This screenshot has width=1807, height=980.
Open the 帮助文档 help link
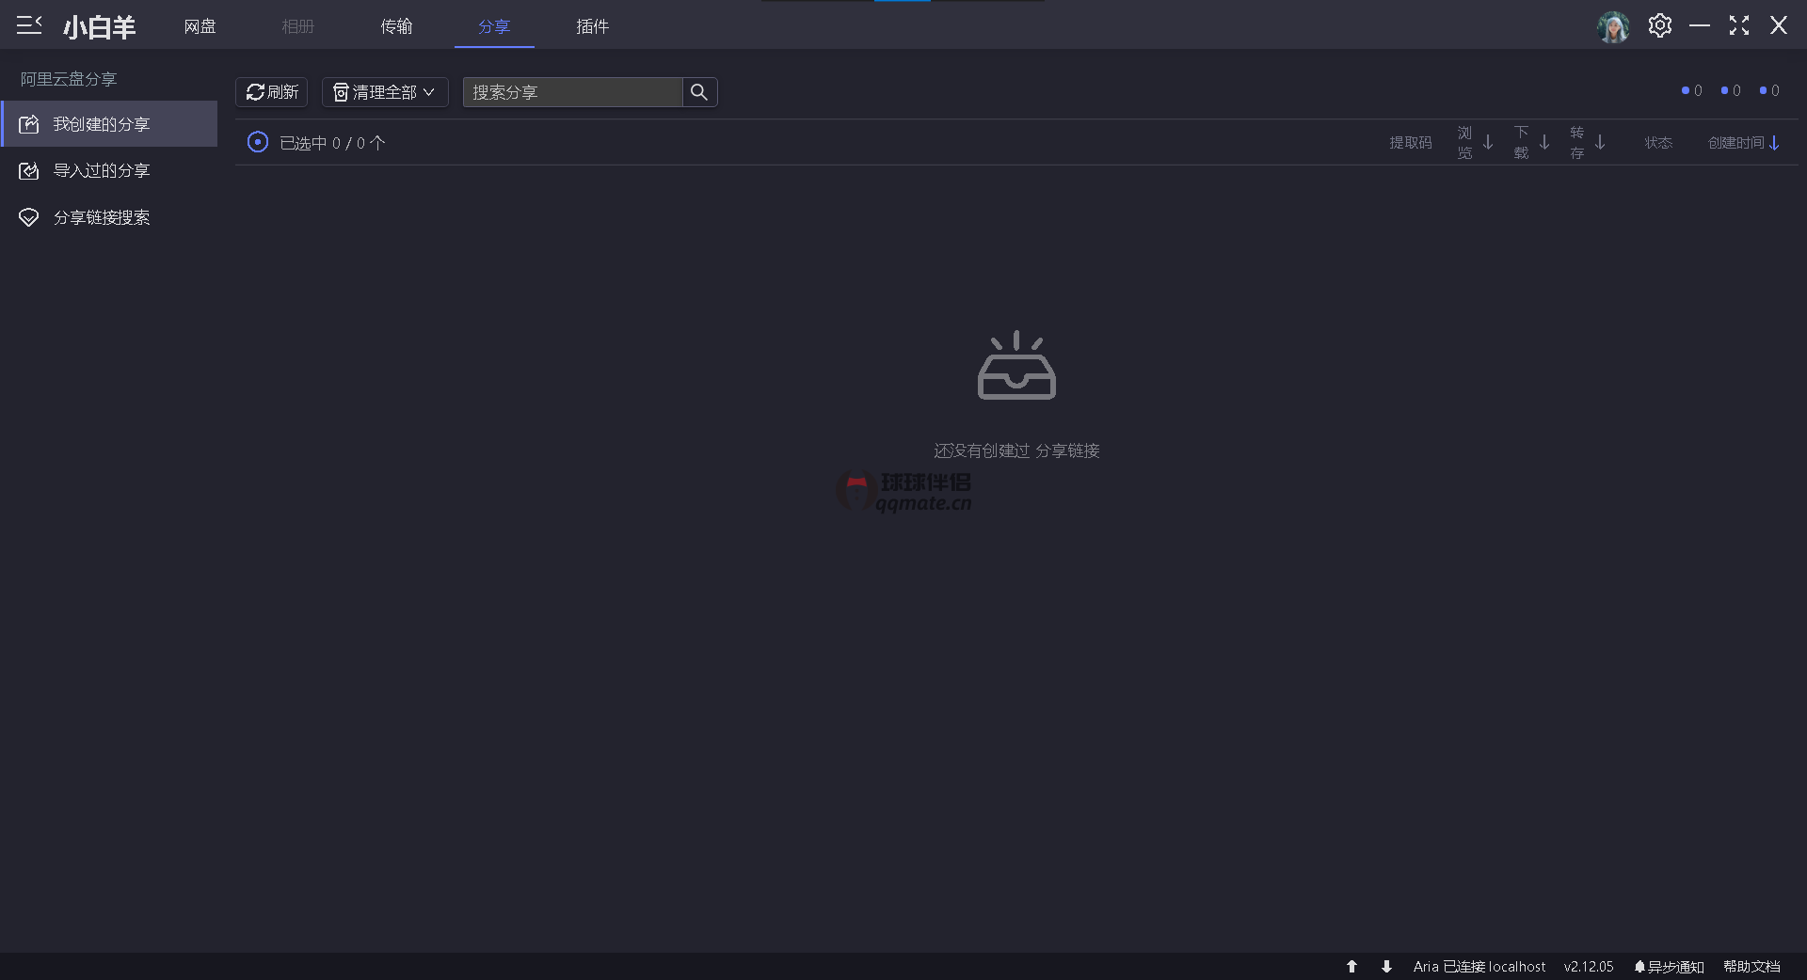coord(1751,966)
